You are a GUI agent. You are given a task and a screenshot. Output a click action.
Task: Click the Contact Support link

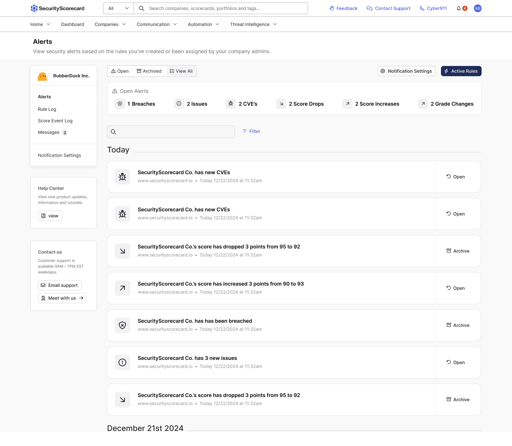(388, 8)
